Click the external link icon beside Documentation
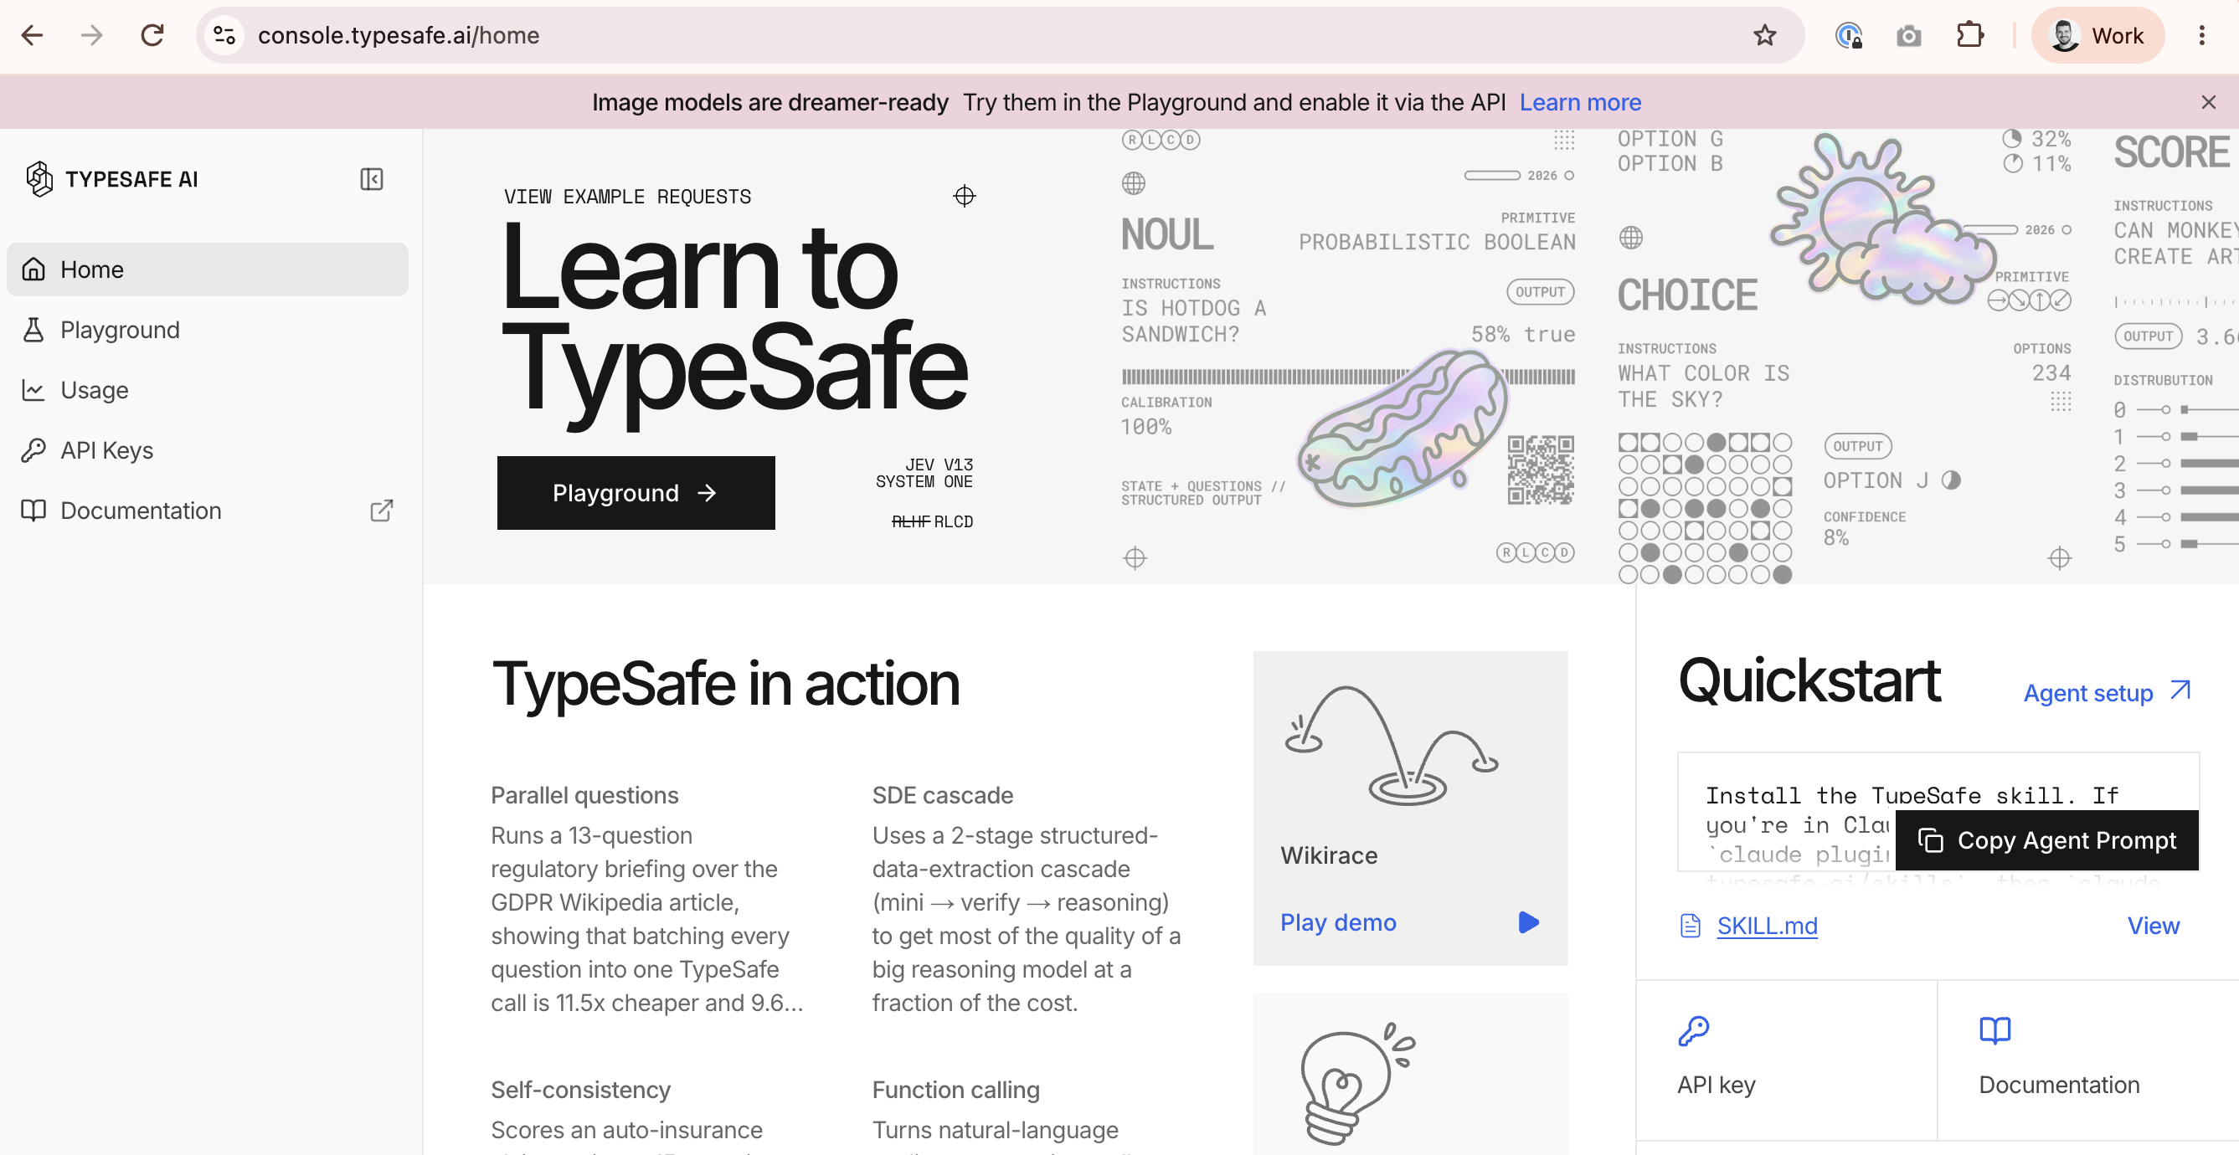This screenshot has height=1155, width=2239. [x=382, y=511]
